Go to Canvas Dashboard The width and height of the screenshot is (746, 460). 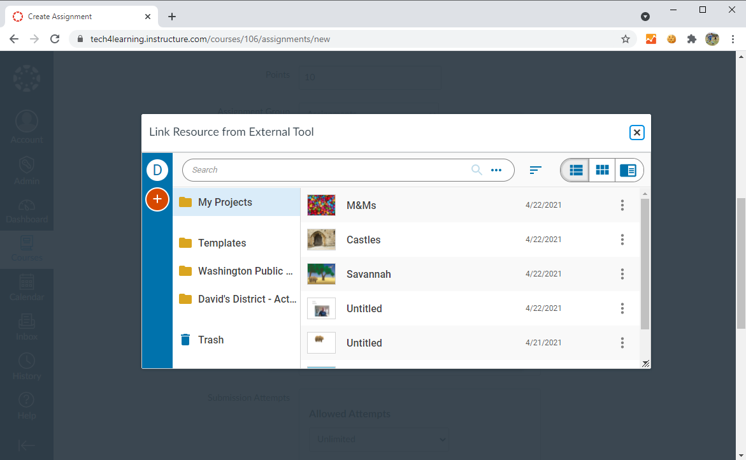(27, 212)
